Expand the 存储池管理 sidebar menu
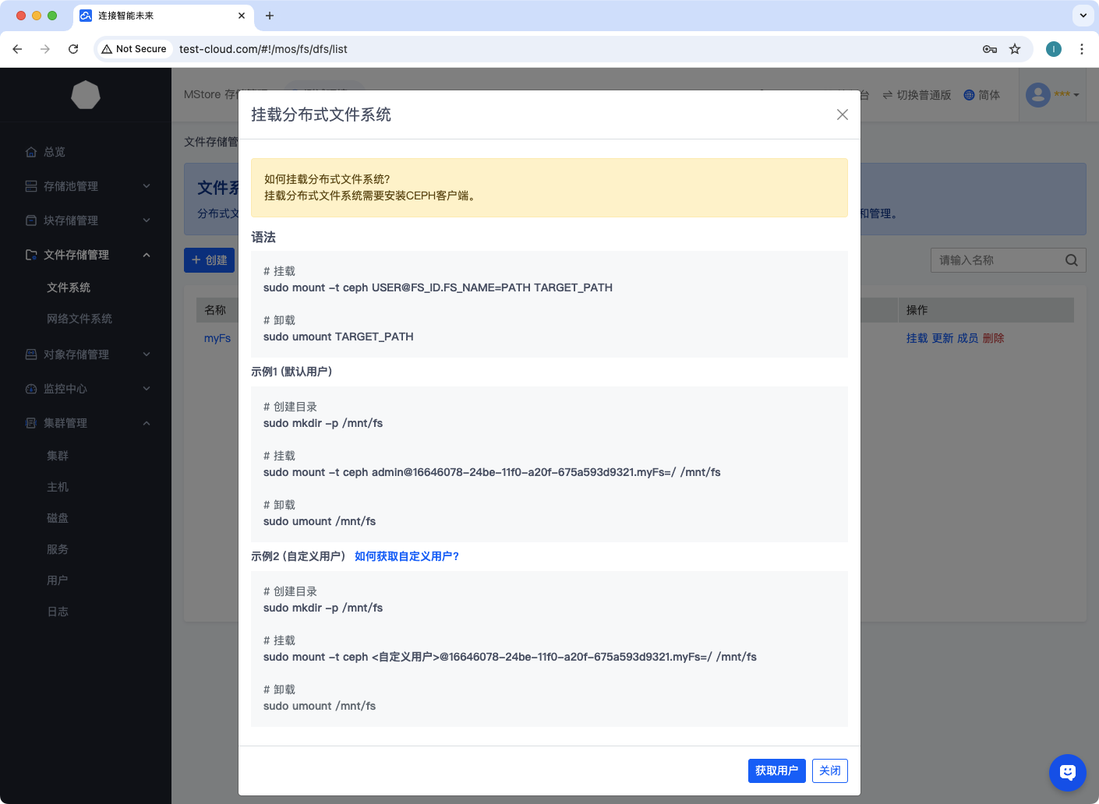Image resolution: width=1099 pixels, height=804 pixels. (x=86, y=186)
